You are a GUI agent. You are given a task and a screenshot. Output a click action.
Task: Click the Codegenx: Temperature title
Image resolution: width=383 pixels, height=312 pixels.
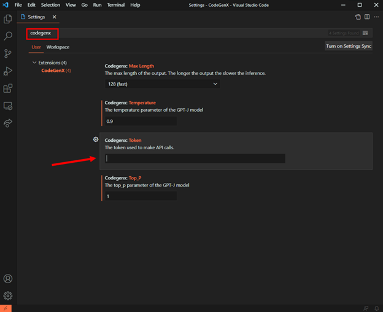[130, 103]
